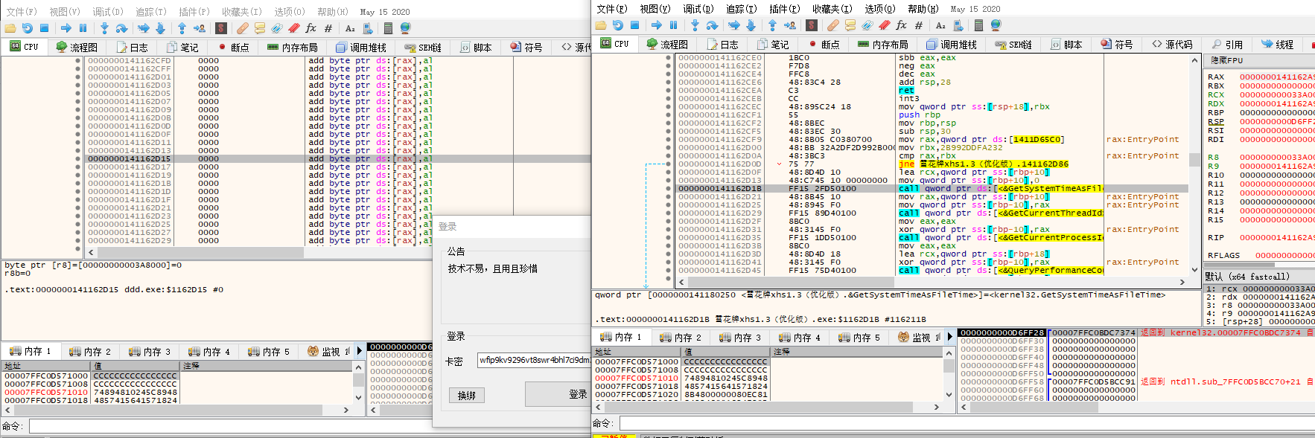Click Pause icon in left debugger toolbar

pyautogui.click(x=83, y=28)
